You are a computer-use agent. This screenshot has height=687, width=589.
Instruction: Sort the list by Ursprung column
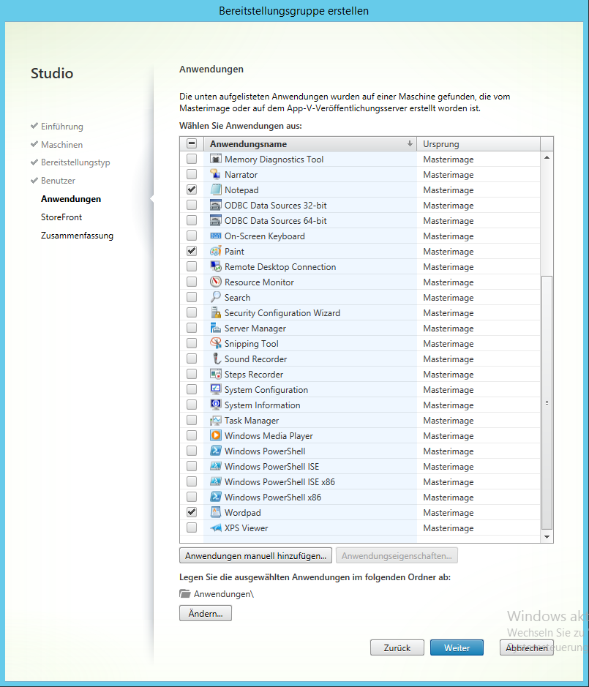click(478, 143)
